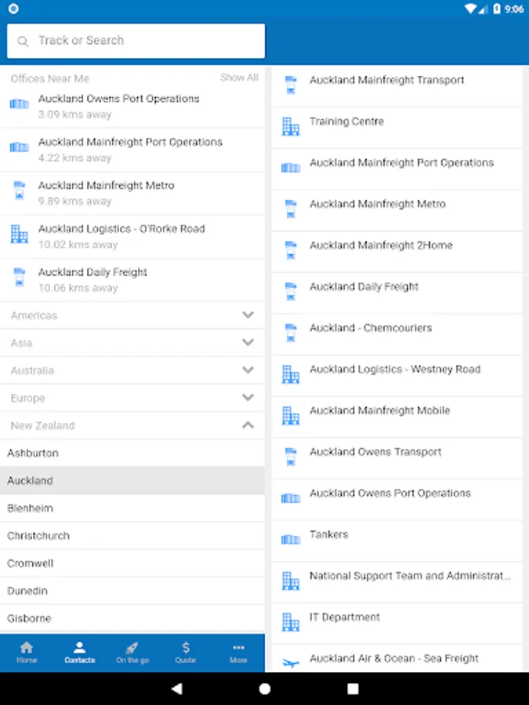Open the More tab
This screenshot has height=705, width=529.
click(x=238, y=653)
